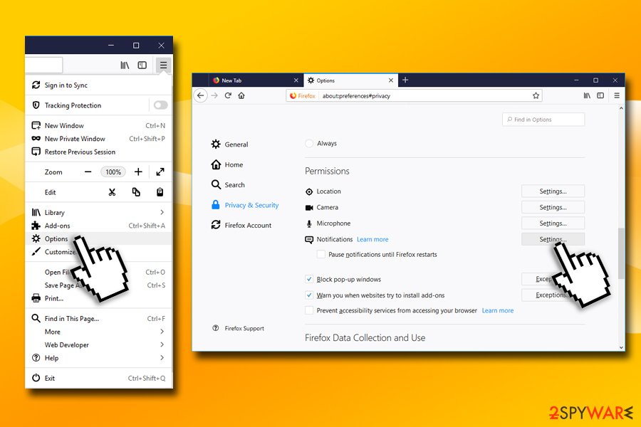Uncheck Warn when websites install add-ons

coord(309,295)
